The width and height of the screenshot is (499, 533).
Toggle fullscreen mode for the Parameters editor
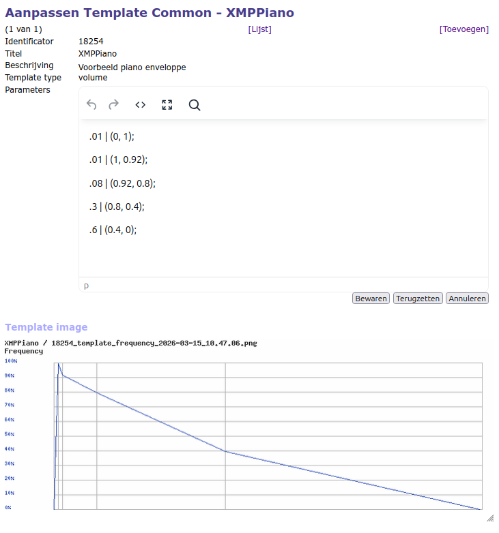[167, 105]
